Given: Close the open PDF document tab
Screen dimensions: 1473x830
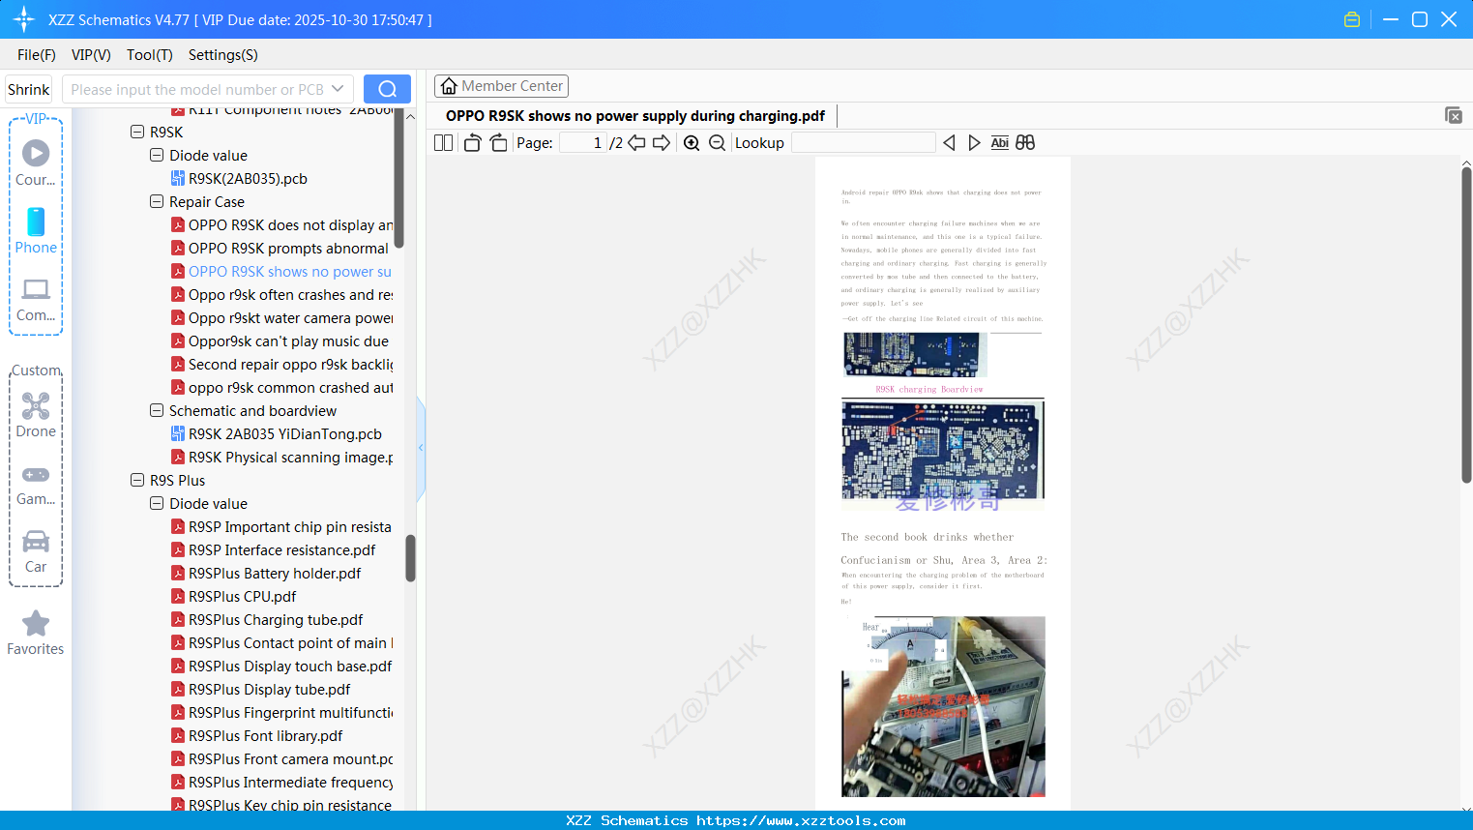Looking at the screenshot, I should coord(1454,115).
